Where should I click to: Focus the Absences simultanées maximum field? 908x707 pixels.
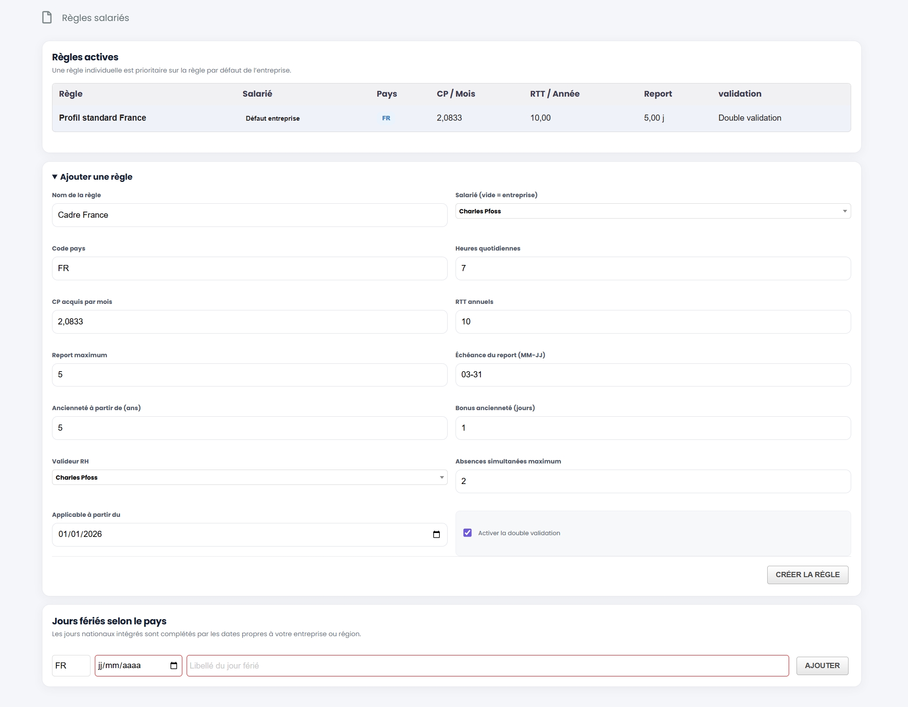[x=653, y=481]
